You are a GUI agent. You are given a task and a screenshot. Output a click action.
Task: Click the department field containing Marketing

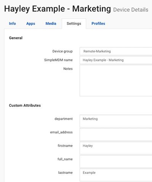point(116,121)
